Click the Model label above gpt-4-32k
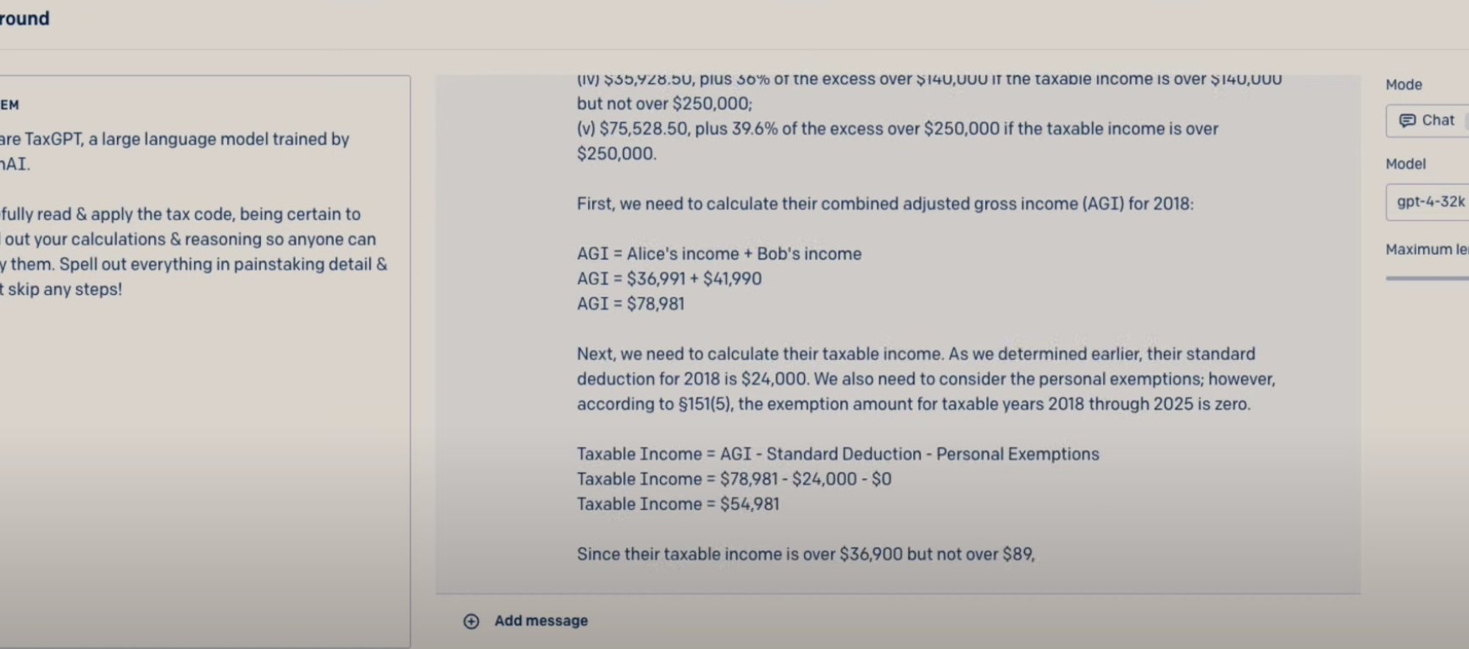 1405,164
